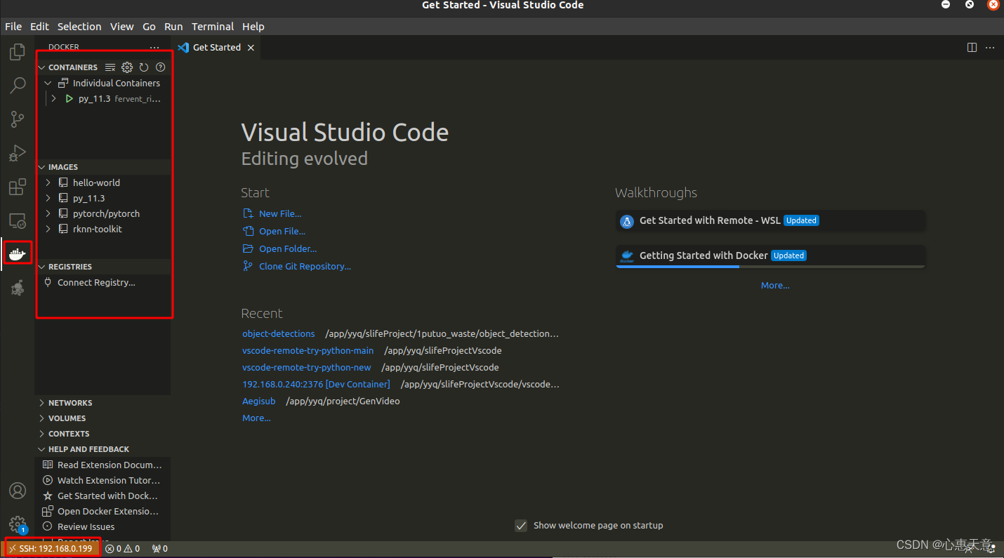Open Containers help question-mark icon
Screen dimensions: 1004x558
[160, 67]
